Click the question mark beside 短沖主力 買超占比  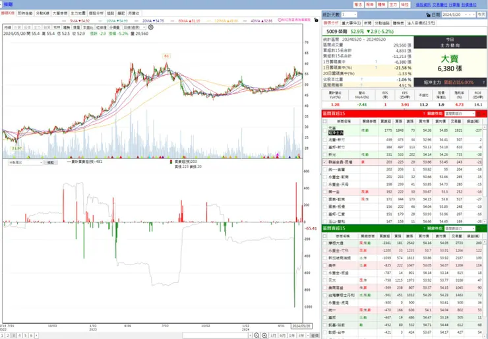(x=483, y=82)
